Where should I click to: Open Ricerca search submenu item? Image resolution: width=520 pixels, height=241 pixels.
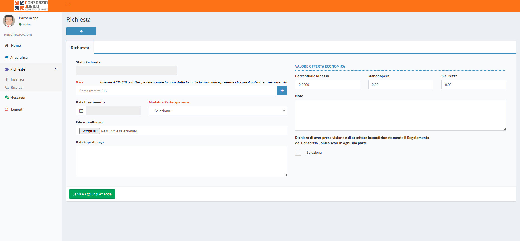click(17, 87)
